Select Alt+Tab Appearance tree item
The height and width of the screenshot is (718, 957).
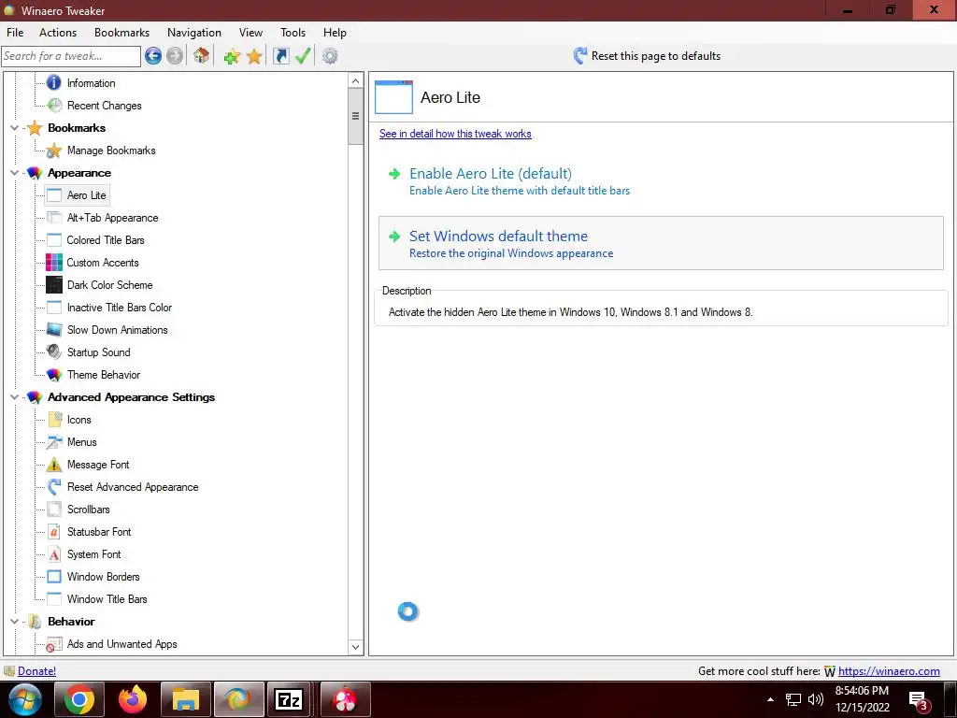112,217
